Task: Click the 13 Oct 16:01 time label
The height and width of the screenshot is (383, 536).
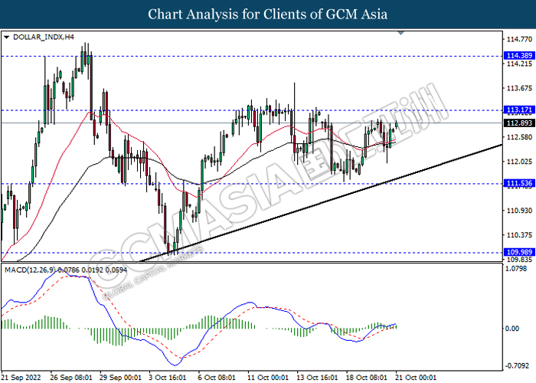Action: tap(317, 378)
